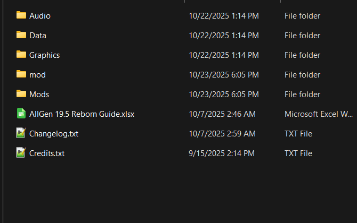
Task: Select the Changelog.txt file name
Action: [x=54, y=134]
